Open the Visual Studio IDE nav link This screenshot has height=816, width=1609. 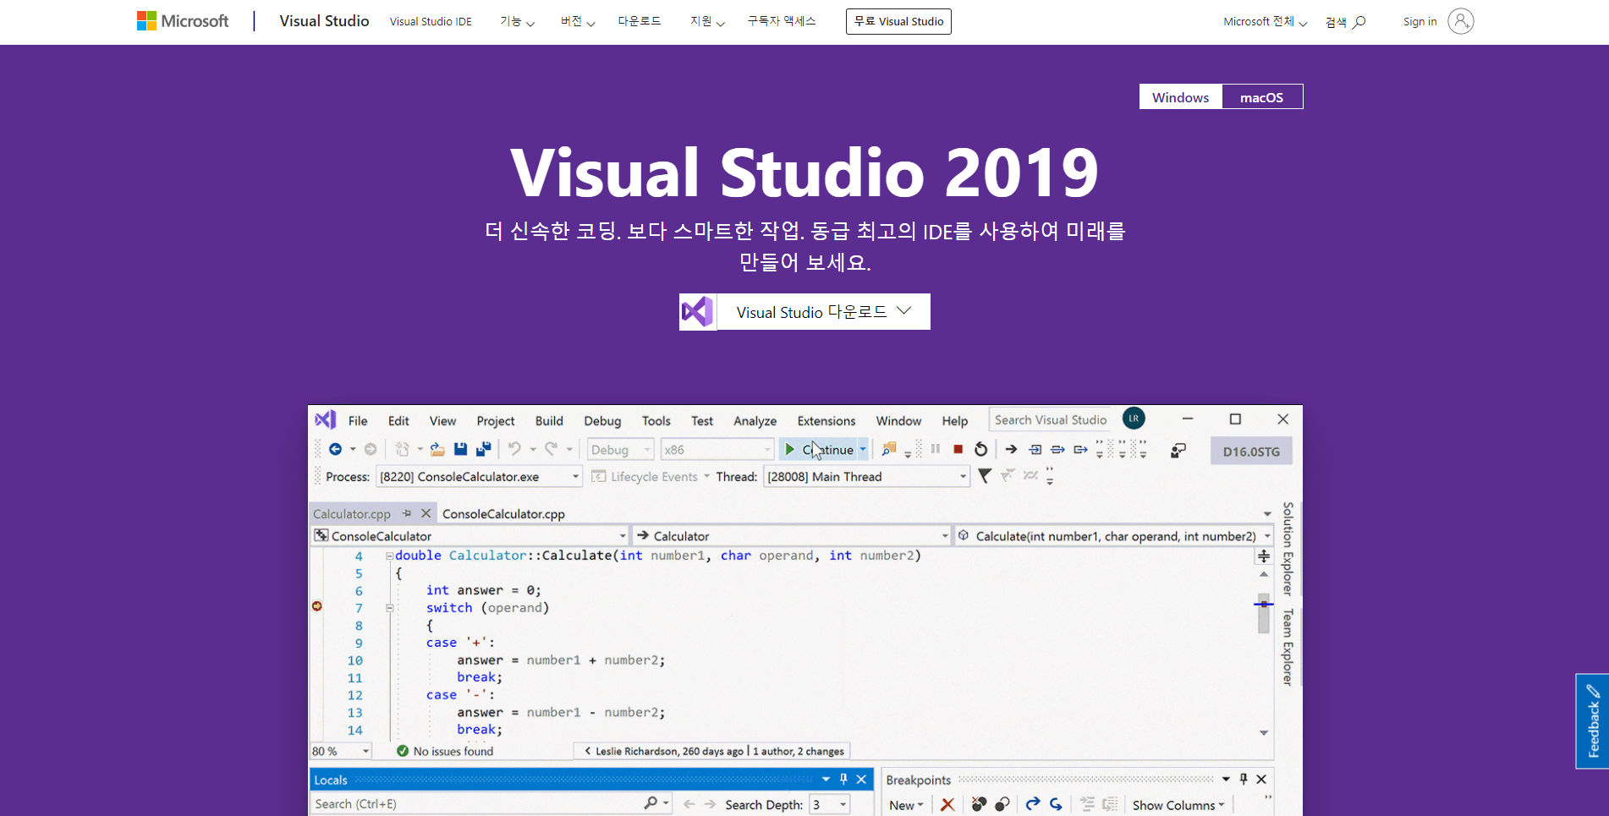coord(431,22)
